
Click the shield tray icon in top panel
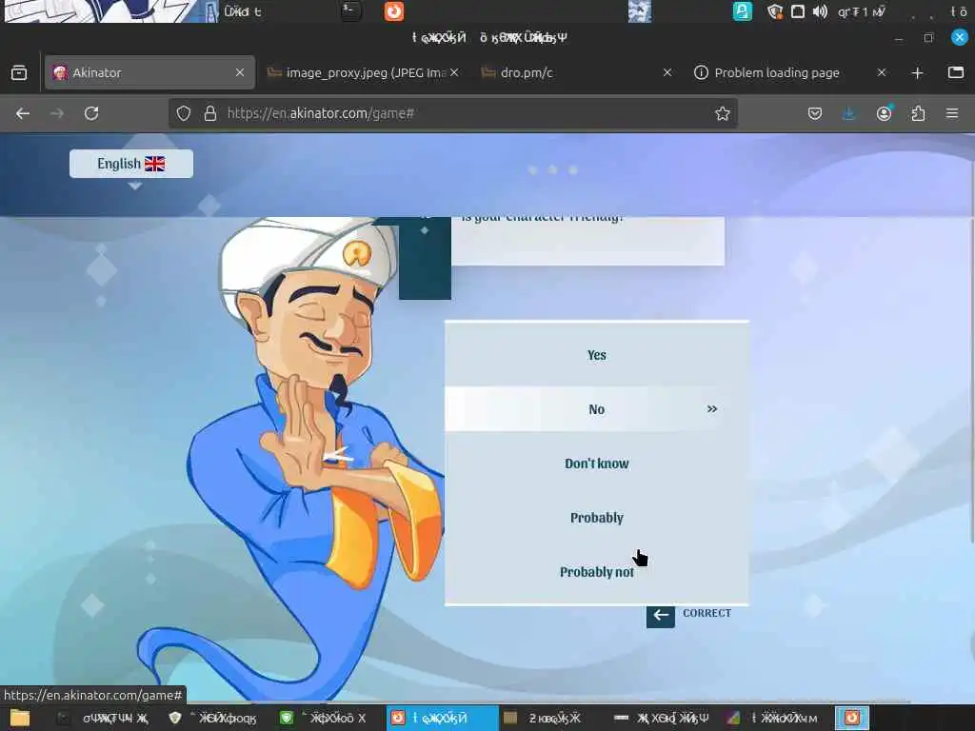775,11
